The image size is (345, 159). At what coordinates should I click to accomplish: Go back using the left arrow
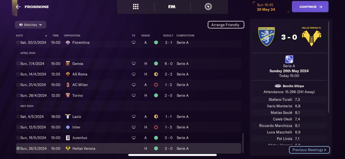point(18,7)
